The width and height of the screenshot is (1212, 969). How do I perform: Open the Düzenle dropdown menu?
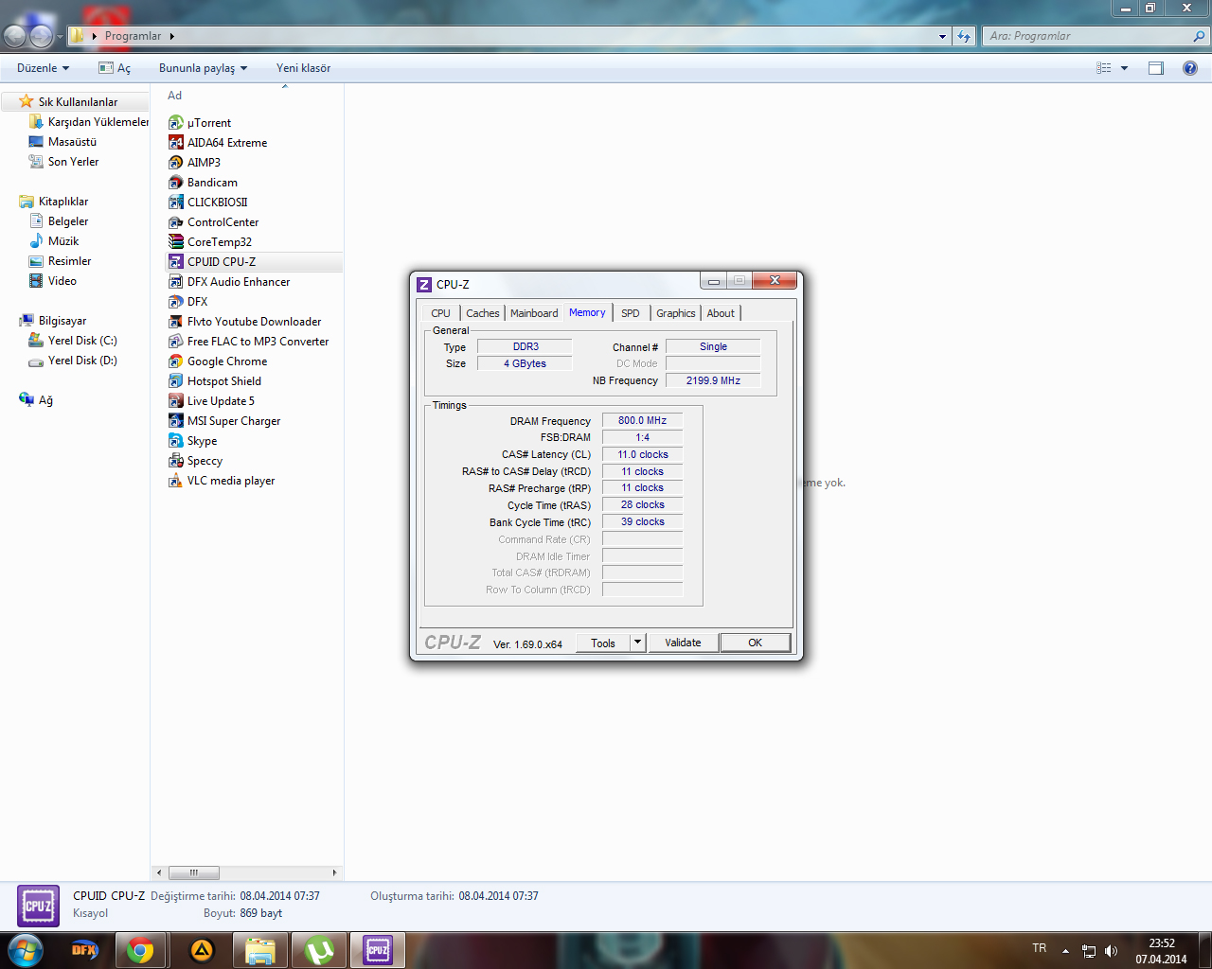coord(44,68)
